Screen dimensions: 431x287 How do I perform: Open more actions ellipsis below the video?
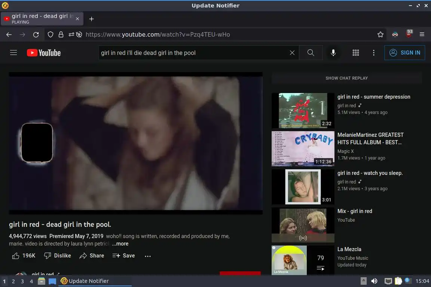coord(148,256)
